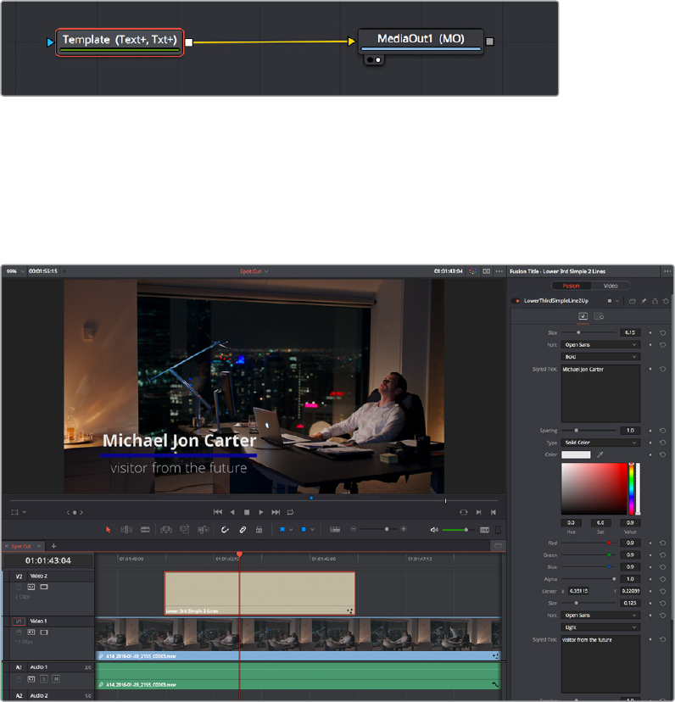The height and width of the screenshot is (702, 675).
Task: Click the red saturation color picker square
Action: [x=594, y=489]
